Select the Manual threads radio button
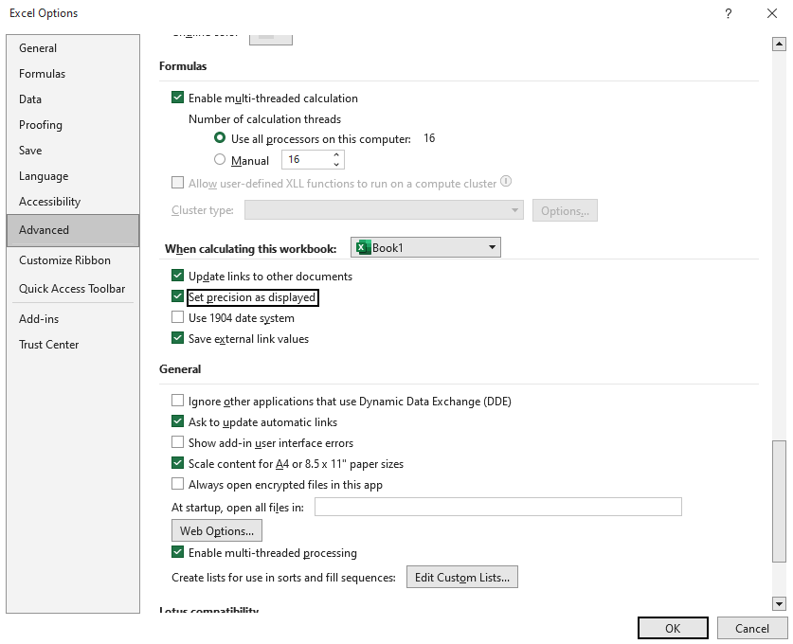 pos(220,160)
